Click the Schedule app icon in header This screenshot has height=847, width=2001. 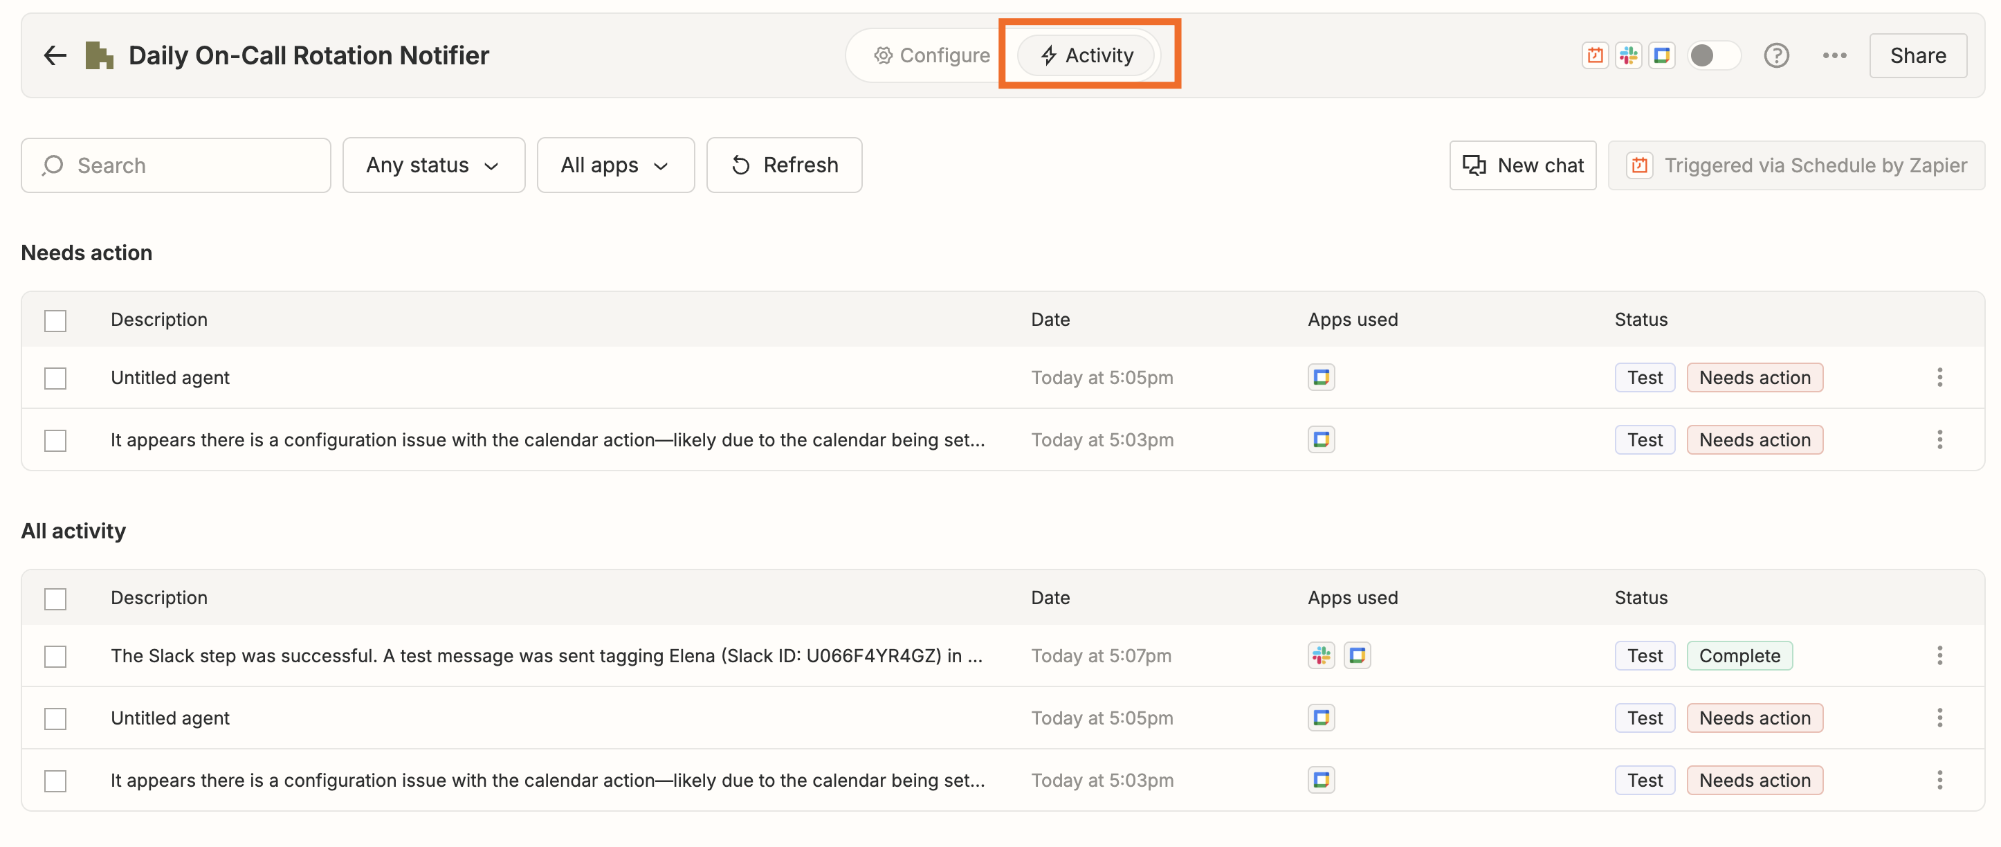coord(1595,55)
